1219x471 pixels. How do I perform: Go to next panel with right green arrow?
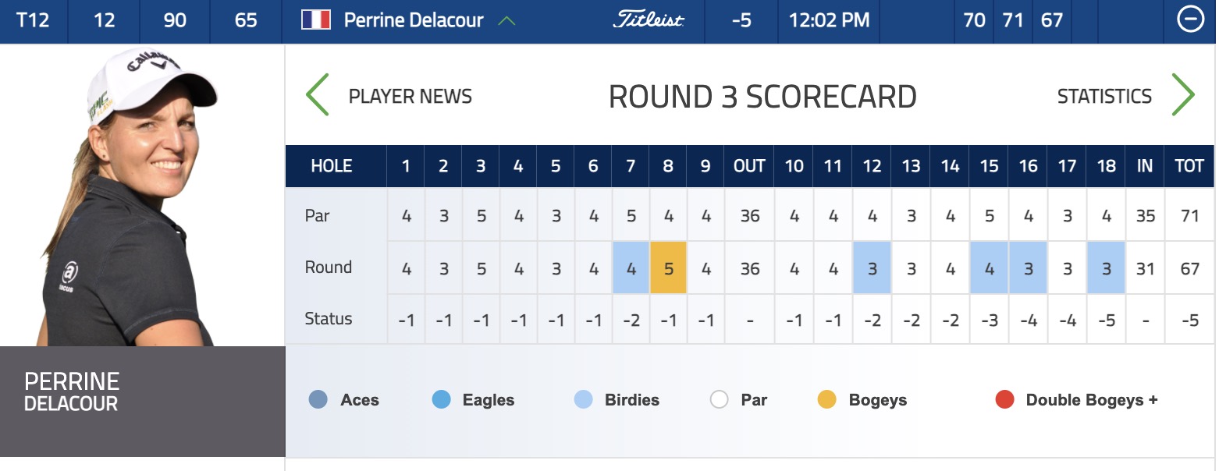point(1183,95)
